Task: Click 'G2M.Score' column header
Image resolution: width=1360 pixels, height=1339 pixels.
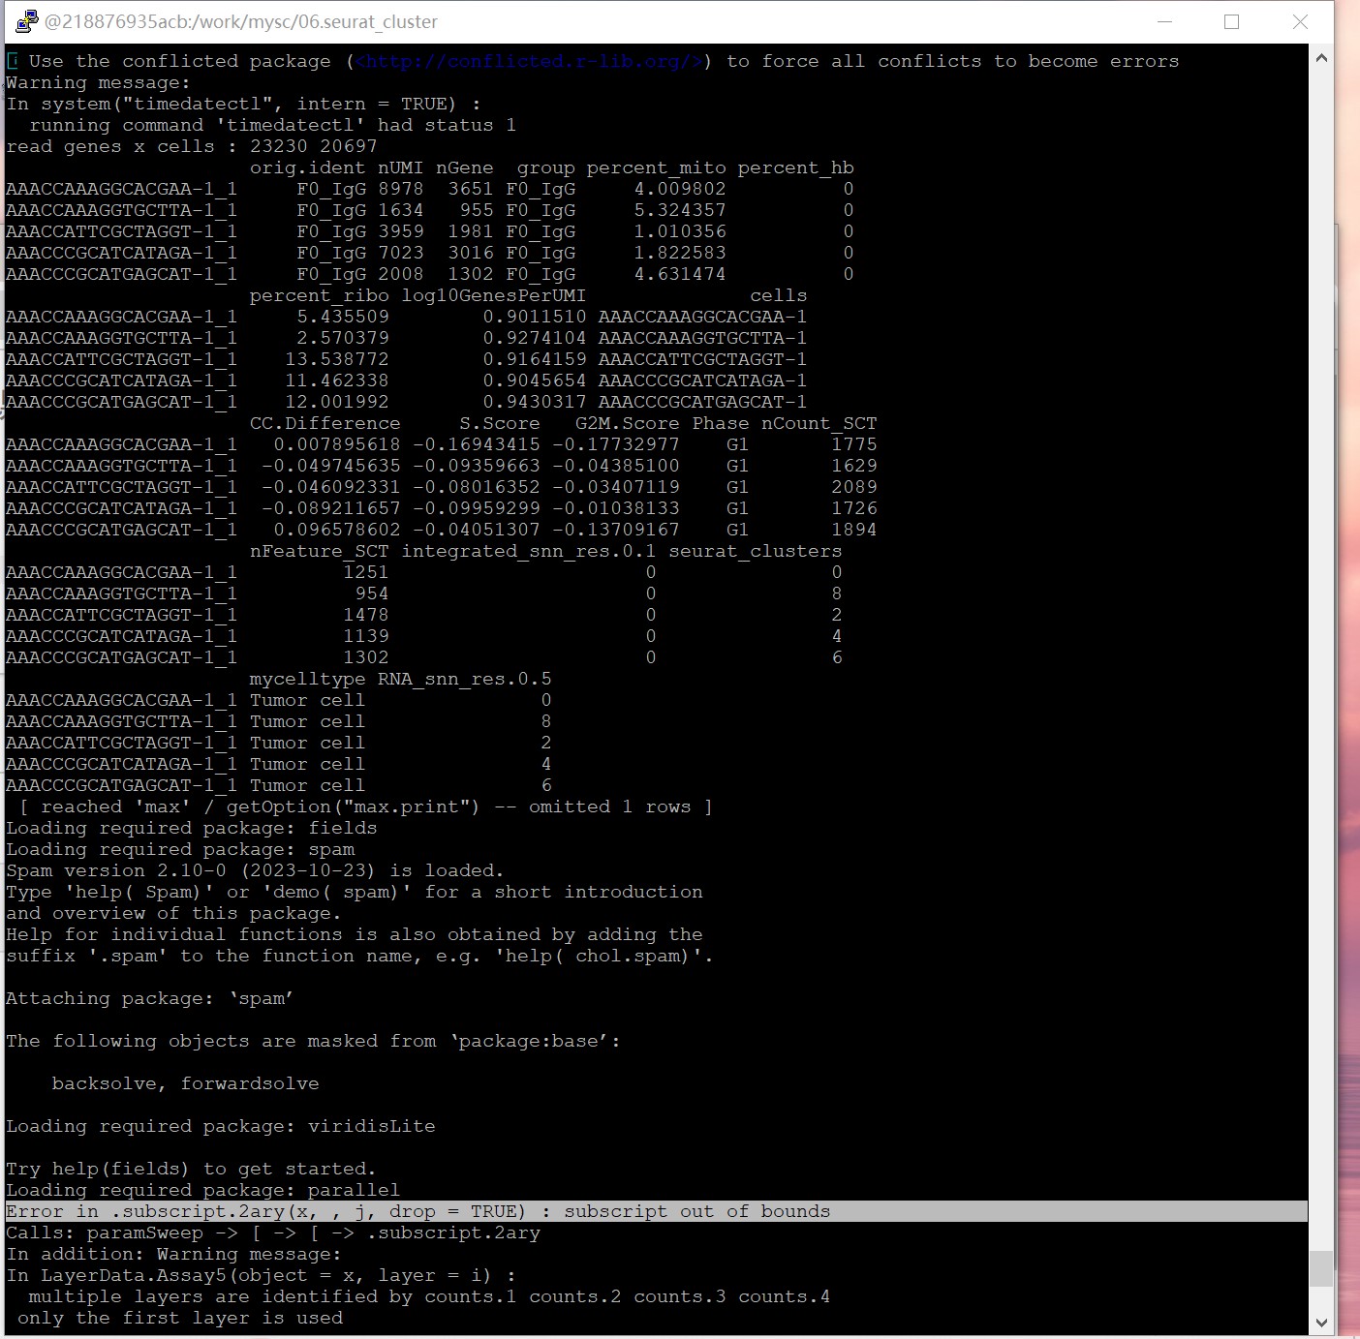Action: [628, 423]
